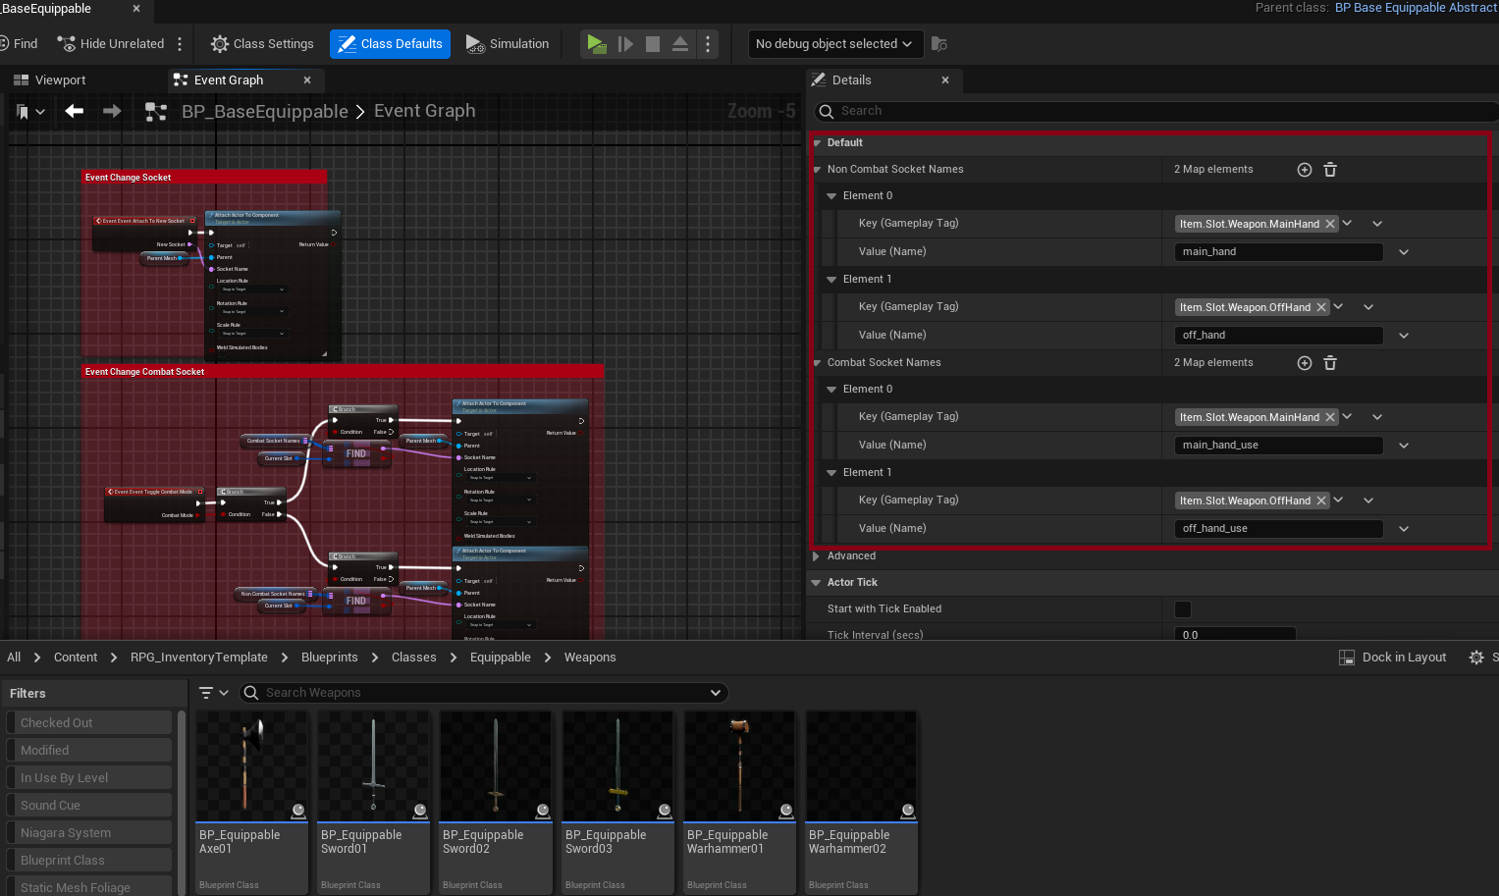Open the debug object selection dropdown
The width and height of the screenshot is (1499, 896).
833,44
